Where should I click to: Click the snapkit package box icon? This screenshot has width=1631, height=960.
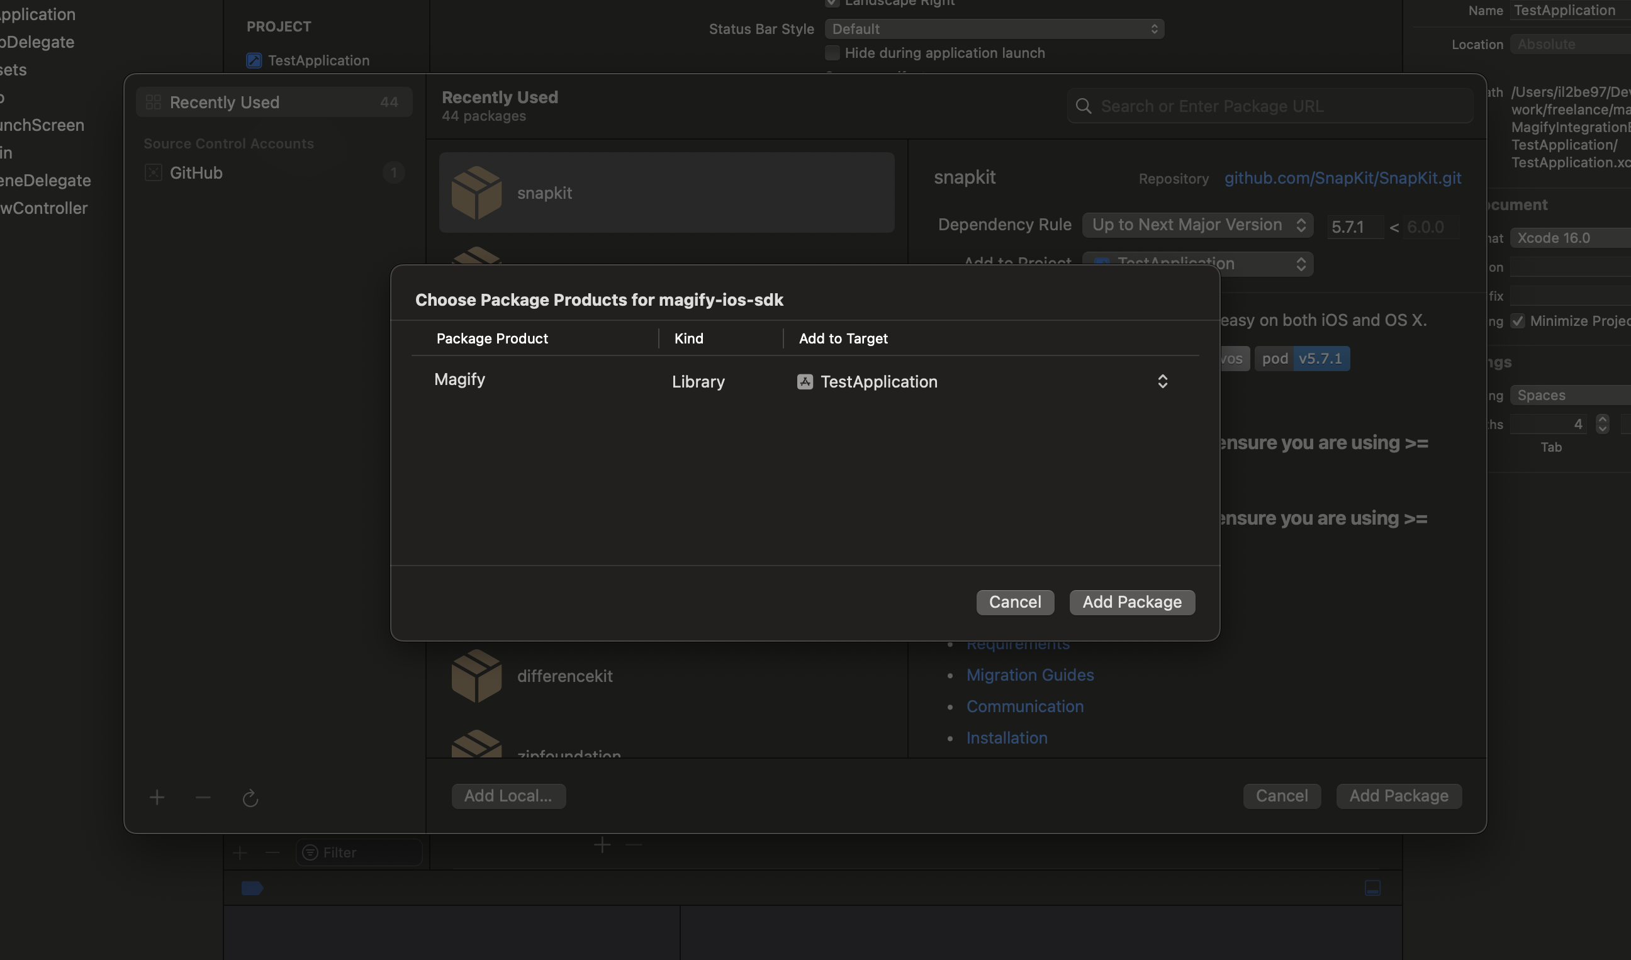click(x=476, y=193)
